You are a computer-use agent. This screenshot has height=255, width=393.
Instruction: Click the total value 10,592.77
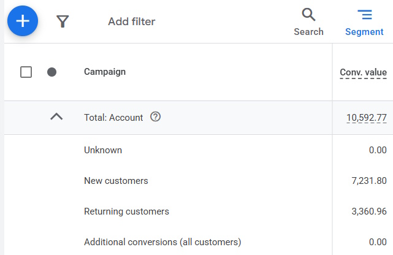(366, 118)
